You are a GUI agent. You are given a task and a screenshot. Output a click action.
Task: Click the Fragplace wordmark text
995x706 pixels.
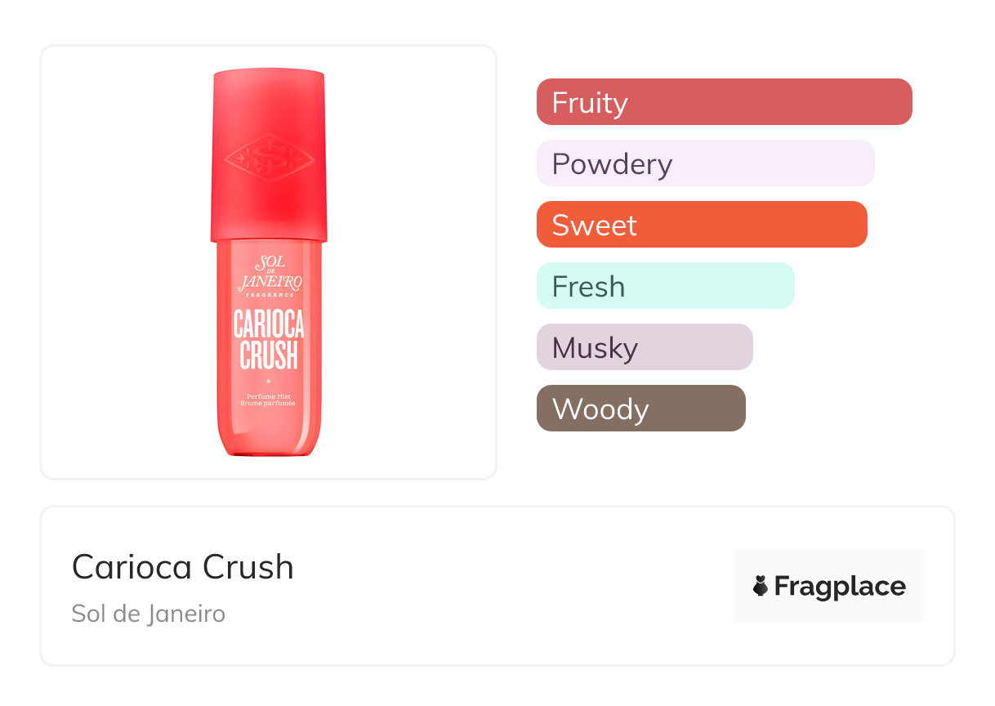tap(840, 586)
